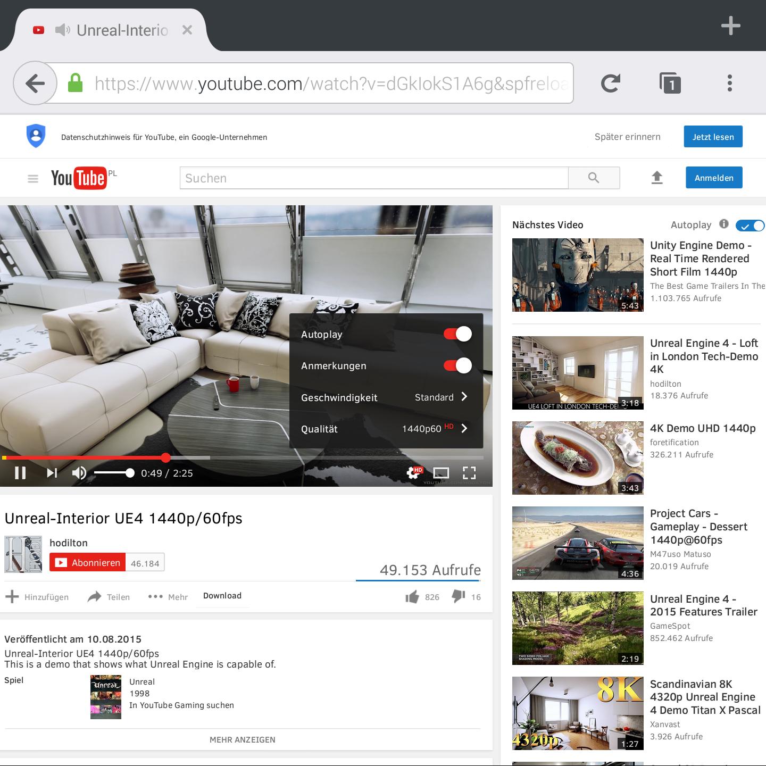Go back with the browser back arrow
Screen dimensions: 766x766
(x=35, y=83)
